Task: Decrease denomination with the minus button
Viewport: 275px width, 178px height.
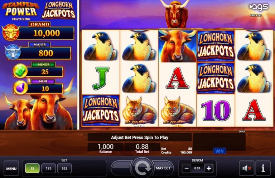Action: click(187, 169)
